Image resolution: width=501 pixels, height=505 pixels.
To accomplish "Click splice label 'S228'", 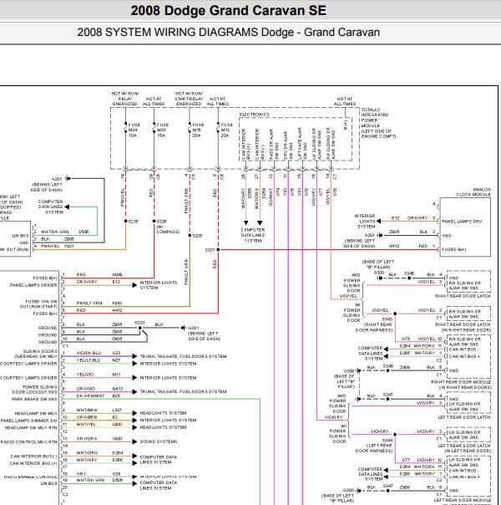I will coord(161,222).
